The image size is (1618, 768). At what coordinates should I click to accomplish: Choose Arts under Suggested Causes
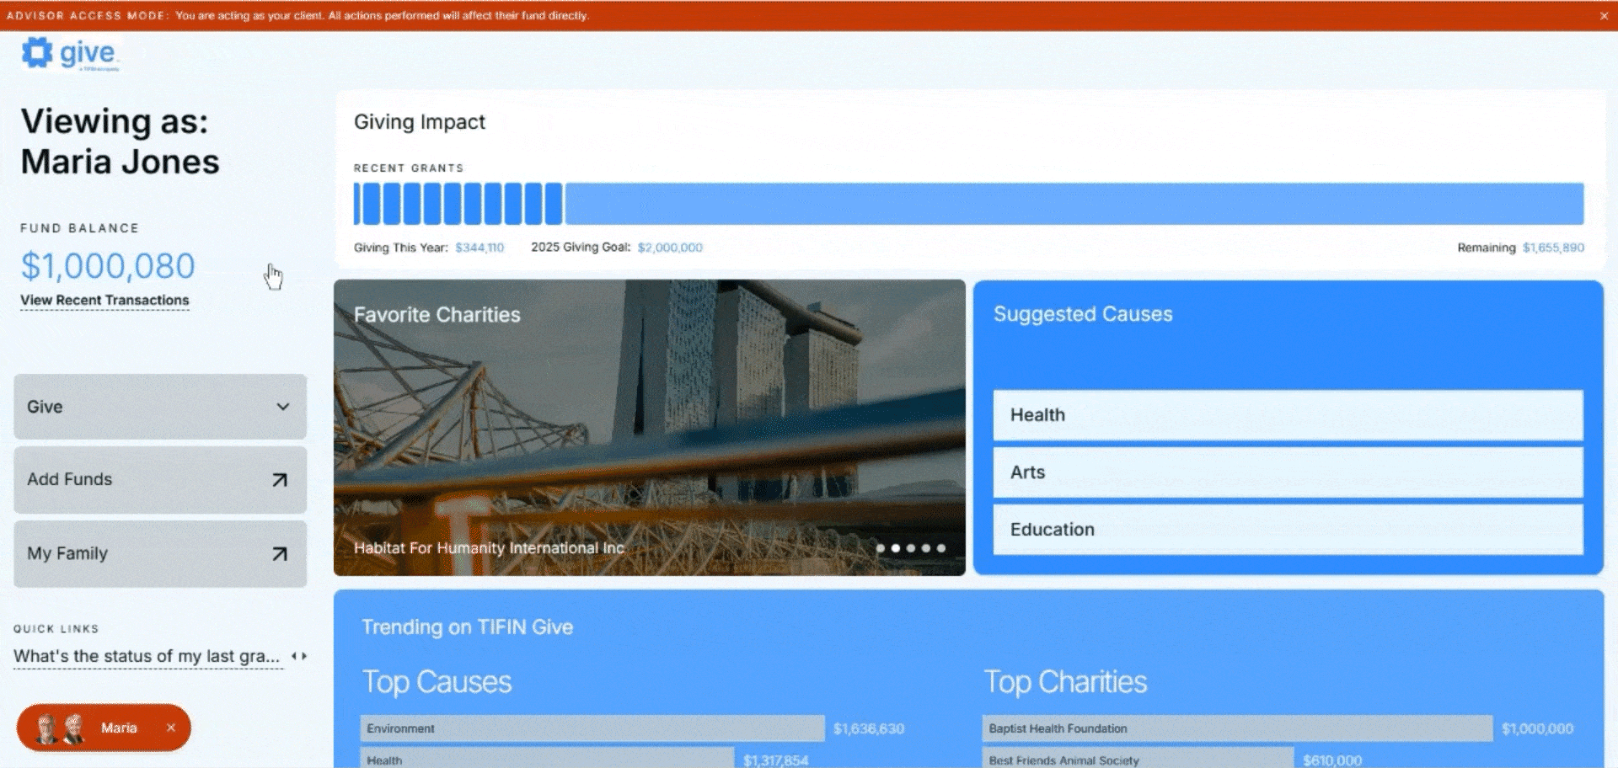click(x=1287, y=472)
